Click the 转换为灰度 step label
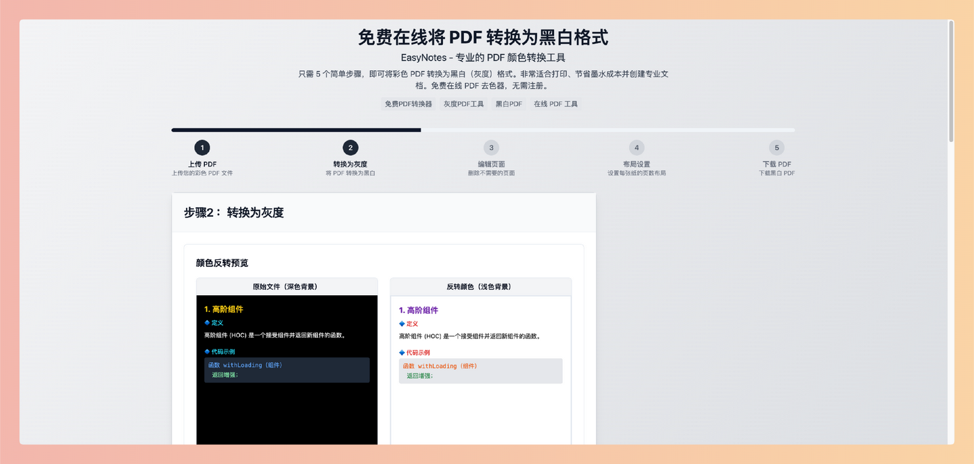This screenshot has width=974, height=464. [x=350, y=164]
